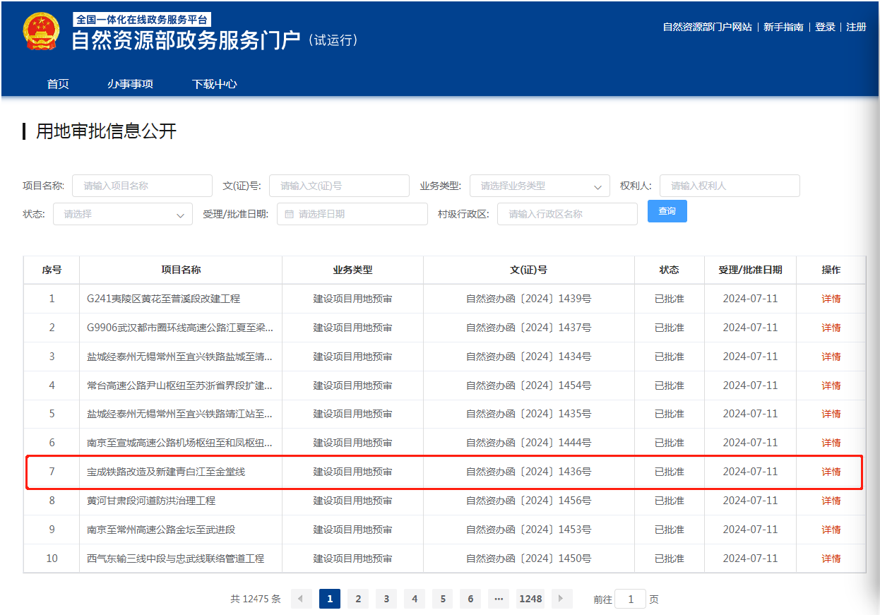Open 详情 link for row 7
Viewport: 880px width, 615px height.
pos(831,472)
